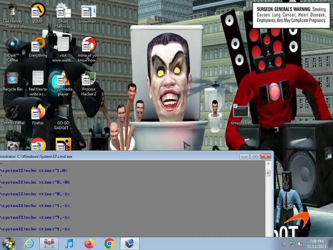The width and height of the screenshot is (333, 250).
Task: Launch the Firefox desktop shortcut
Action: (38, 115)
